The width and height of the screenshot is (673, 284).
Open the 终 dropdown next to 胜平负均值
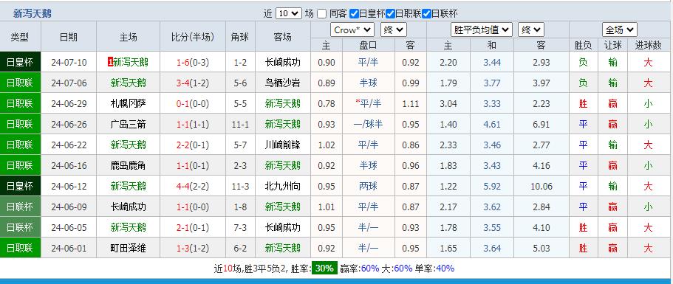pyautogui.click(x=531, y=30)
